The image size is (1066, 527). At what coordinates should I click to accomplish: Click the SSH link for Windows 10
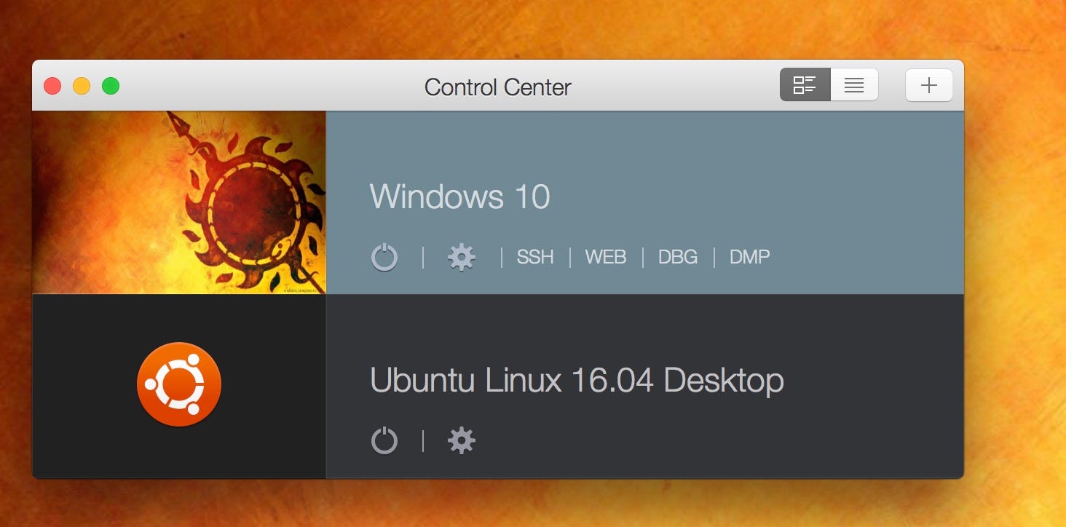point(535,257)
